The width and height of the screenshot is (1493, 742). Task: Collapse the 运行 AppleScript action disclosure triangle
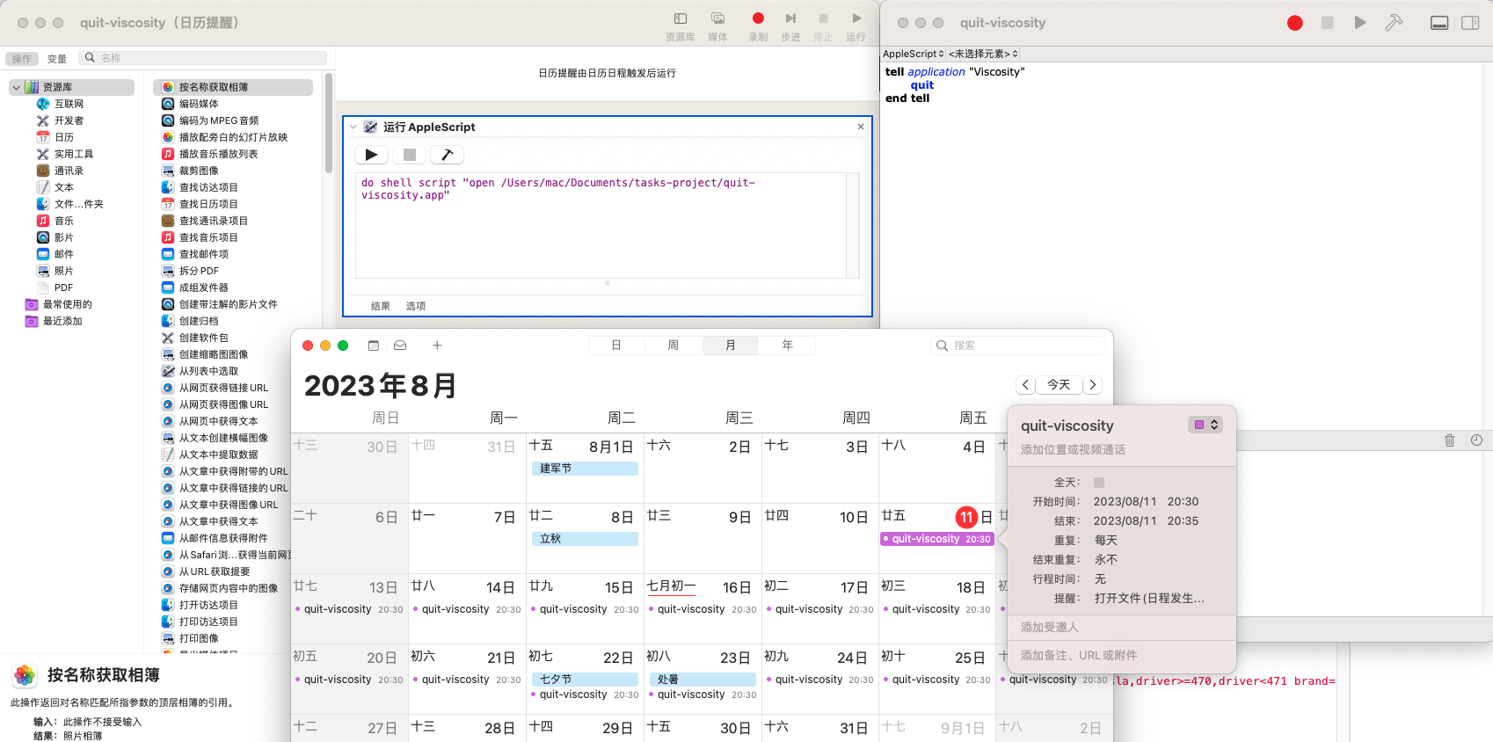click(x=353, y=127)
